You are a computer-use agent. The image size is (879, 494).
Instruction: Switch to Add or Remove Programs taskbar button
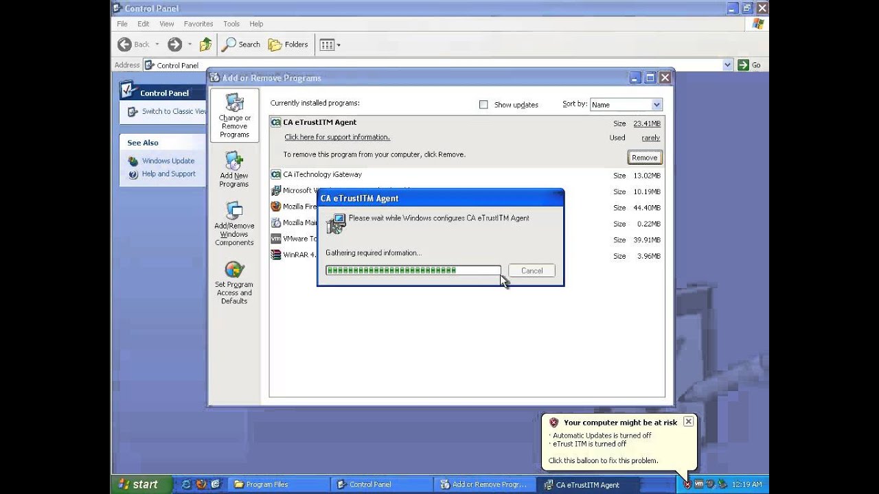485,484
